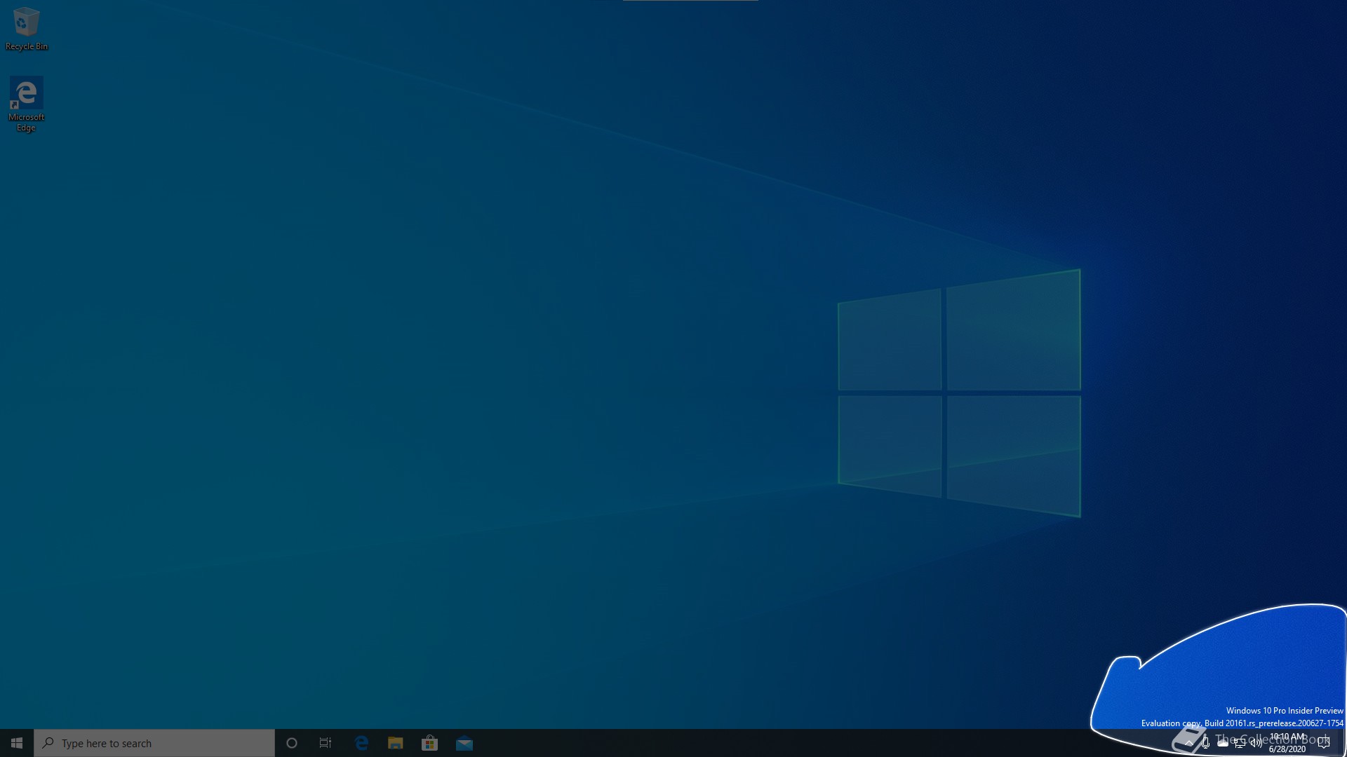Expand the hidden system tray icons

pos(1188,743)
